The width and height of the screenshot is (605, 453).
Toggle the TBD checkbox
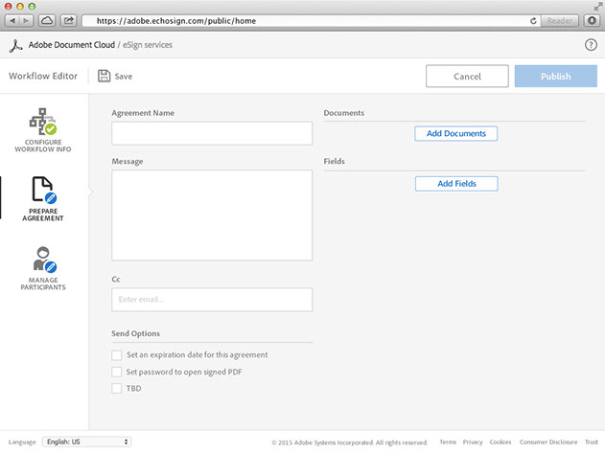pos(117,388)
